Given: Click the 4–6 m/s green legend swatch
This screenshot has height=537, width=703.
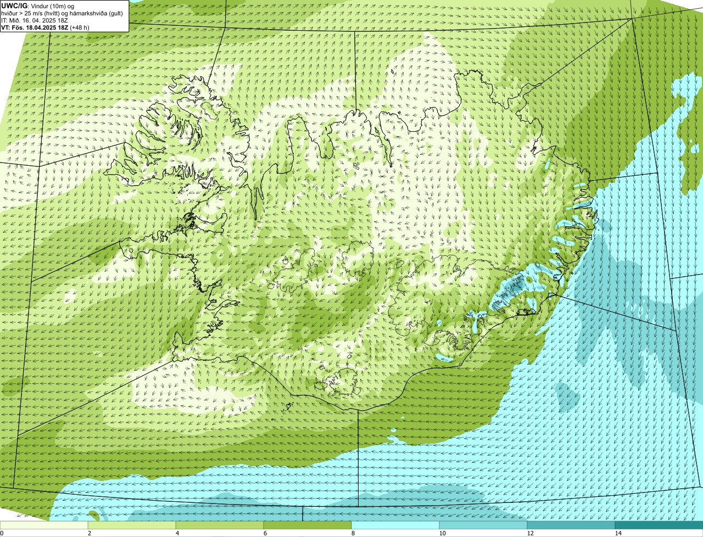Looking at the screenshot, I should tap(220, 525).
